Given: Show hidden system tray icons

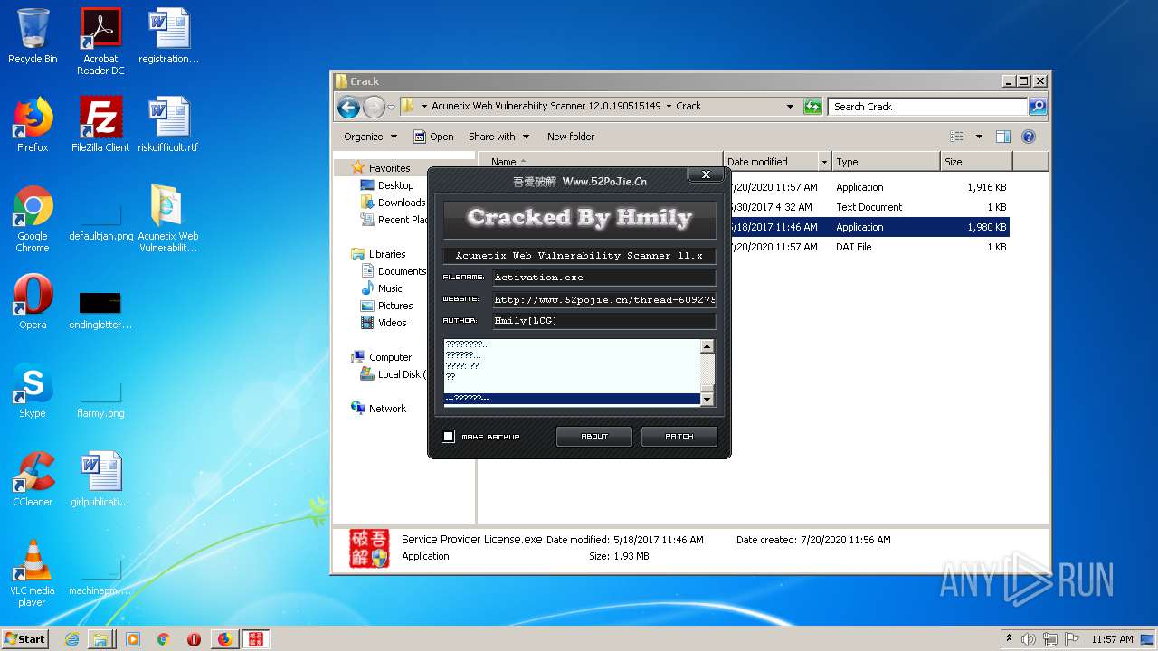Looking at the screenshot, I should pos(1009,639).
